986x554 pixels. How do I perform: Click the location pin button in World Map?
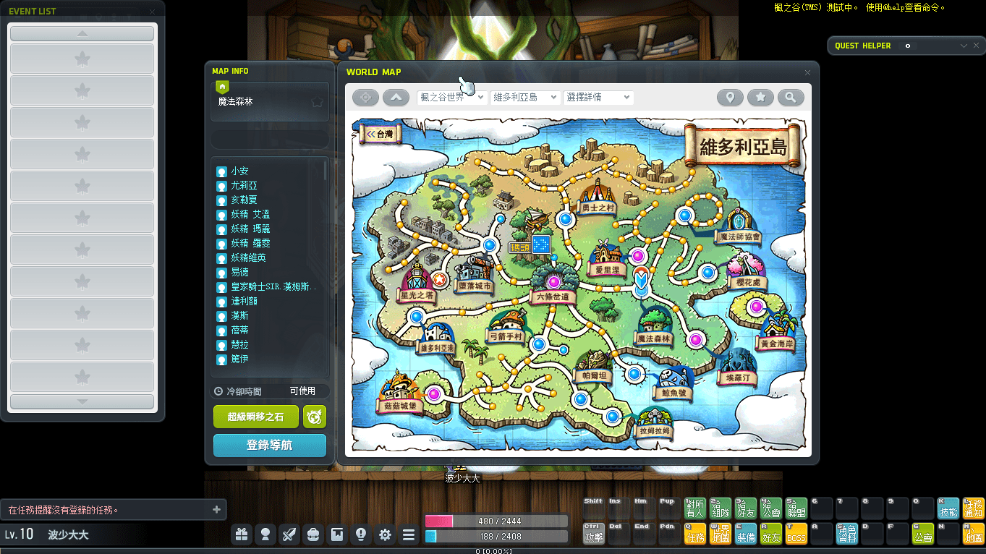730,97
